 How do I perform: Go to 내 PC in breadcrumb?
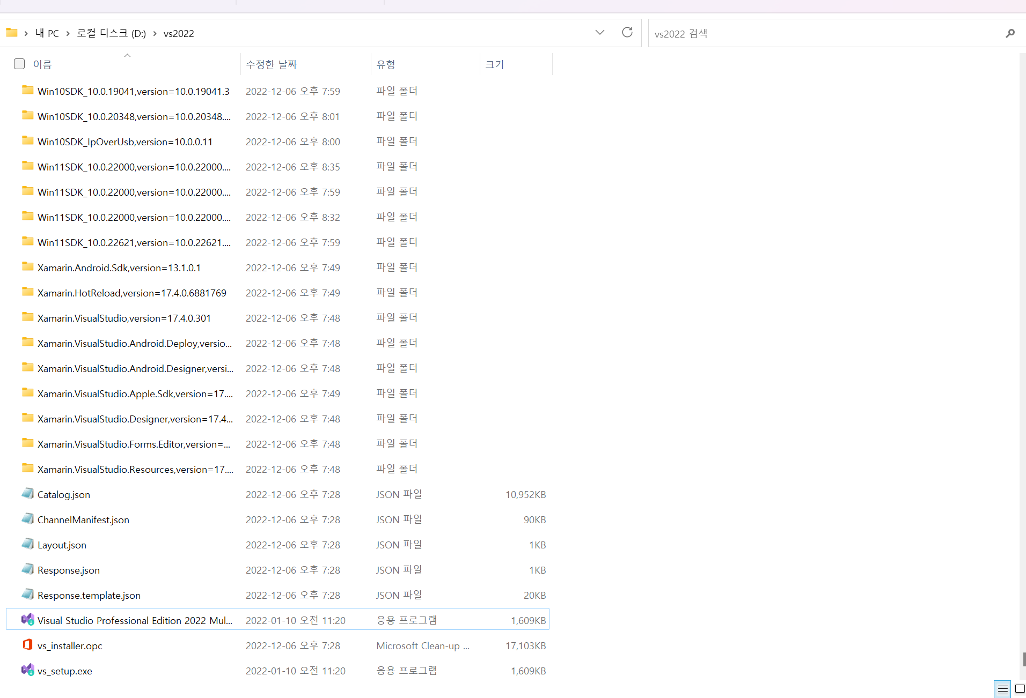click(47, 33)
